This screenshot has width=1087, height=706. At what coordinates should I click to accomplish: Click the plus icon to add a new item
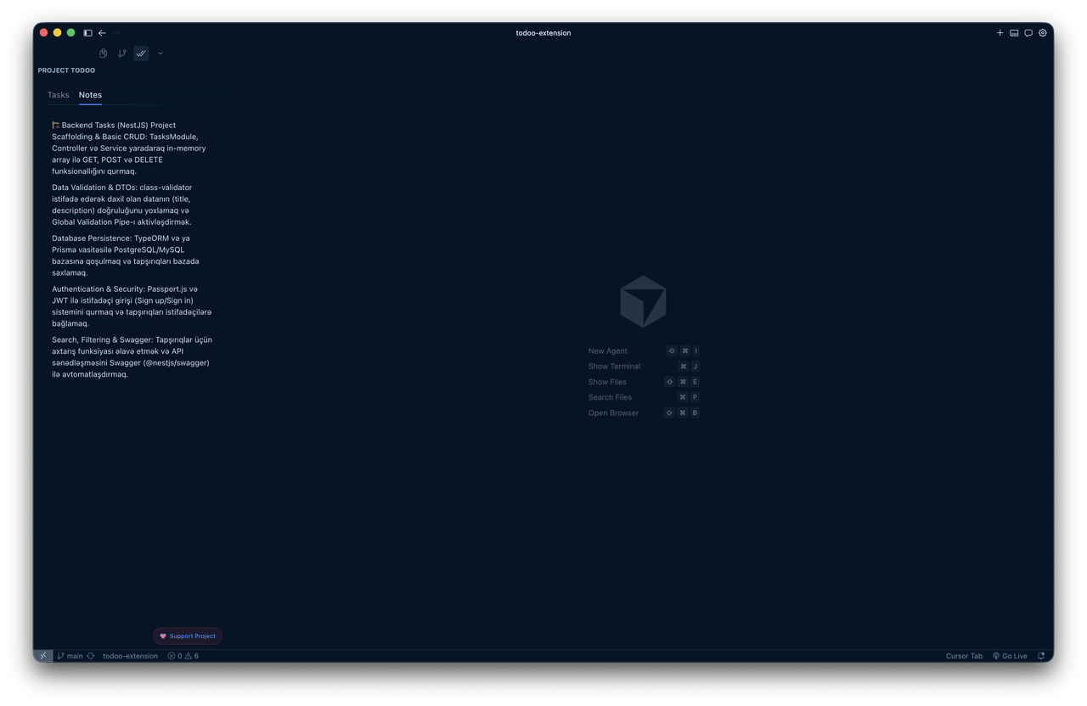click(x=1000, y=32)
